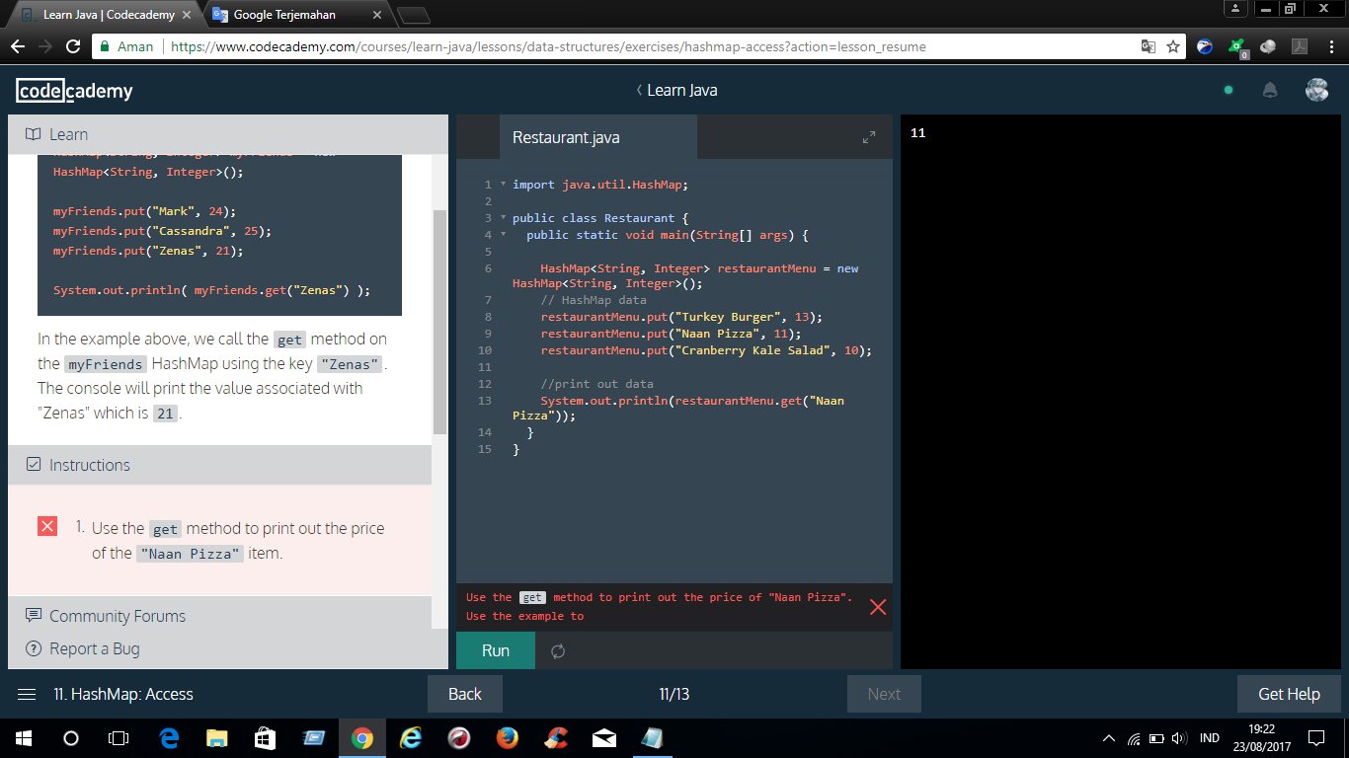Expand the code editor to fullscreen
The image size is (1349, 758).
point(868,138)
